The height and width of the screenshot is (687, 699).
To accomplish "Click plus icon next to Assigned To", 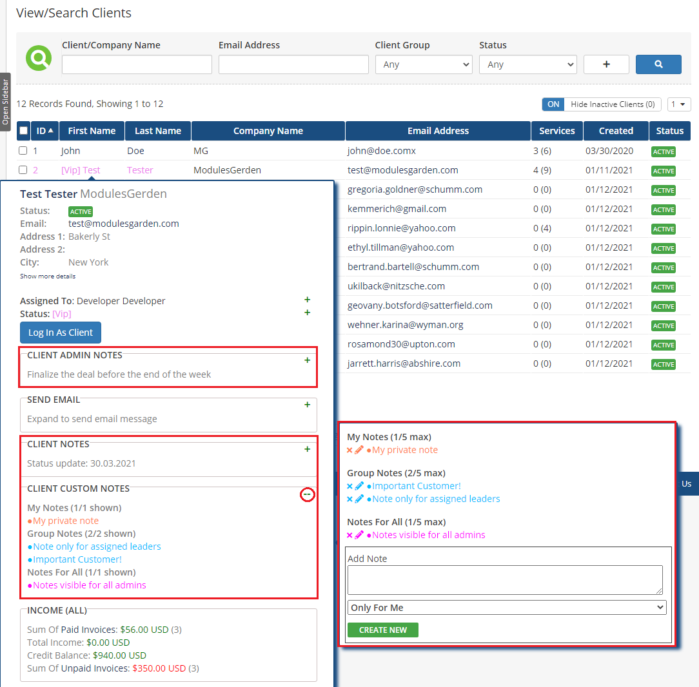I will coord(307,300).
